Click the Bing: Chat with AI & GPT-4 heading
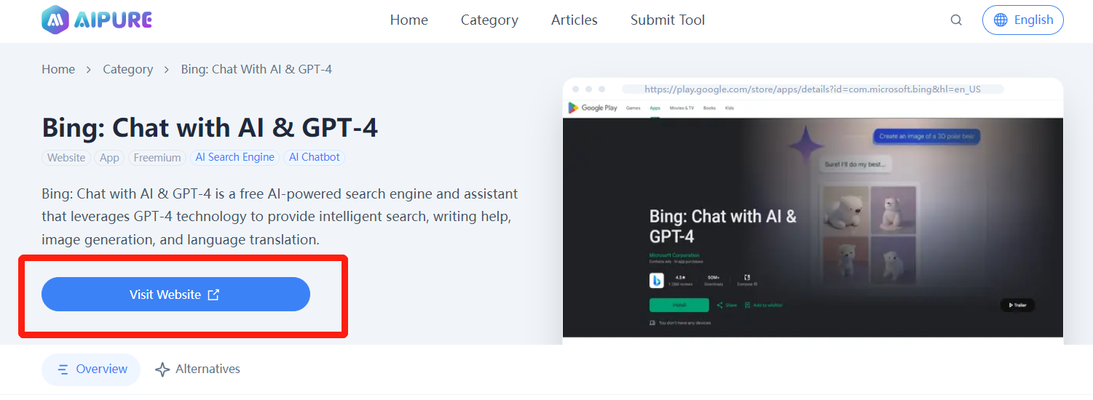The width and height of the screenshot is (1093, 400). click(x=210, y=127)
